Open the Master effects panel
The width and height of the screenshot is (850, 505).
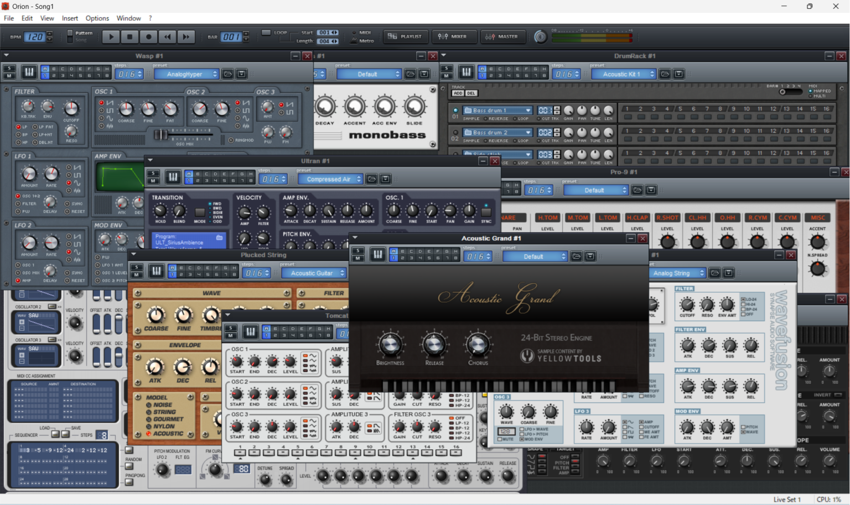(x=501, y=36)
